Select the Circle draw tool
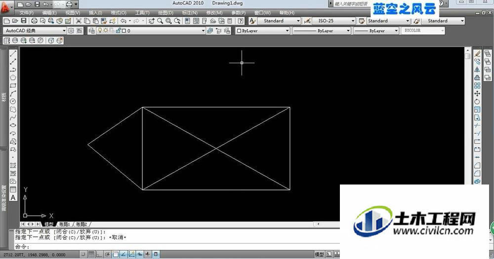The width and height of the screenshot is (494, 259). click(x=13, y=101)
